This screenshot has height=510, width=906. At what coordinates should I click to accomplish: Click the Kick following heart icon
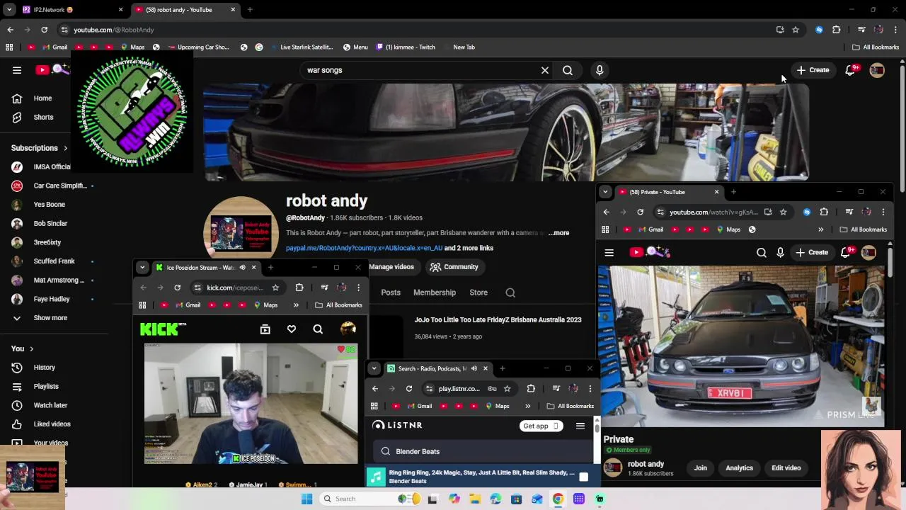(x=292, y=329)
